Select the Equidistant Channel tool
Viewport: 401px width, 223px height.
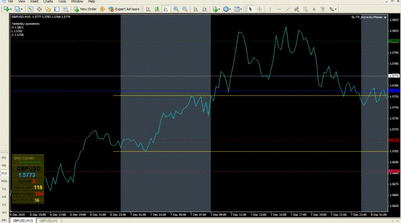click(296, 9)
